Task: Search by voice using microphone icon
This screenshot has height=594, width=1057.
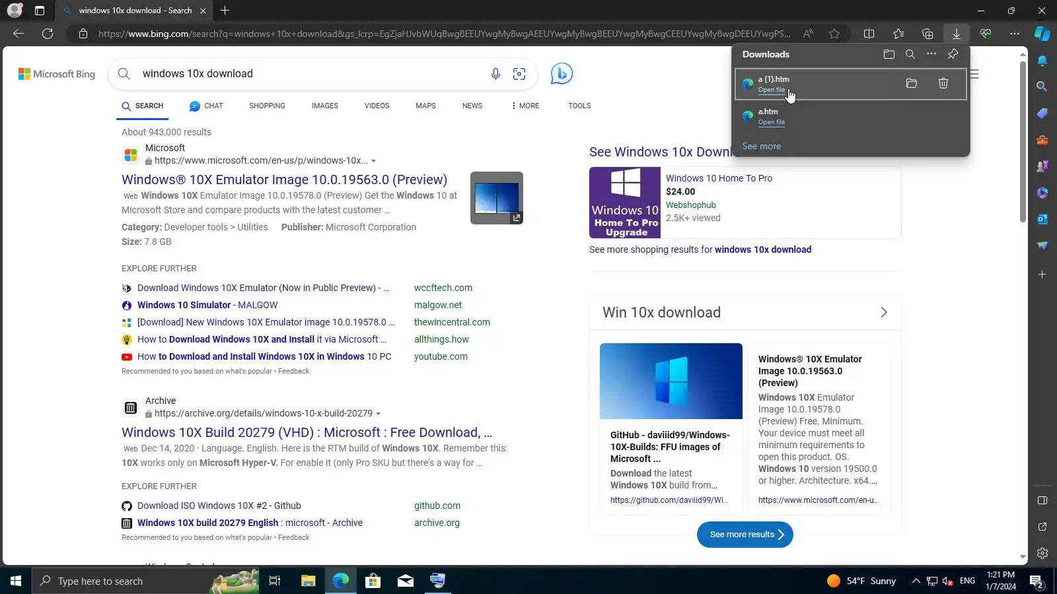Action: [495, 74]
